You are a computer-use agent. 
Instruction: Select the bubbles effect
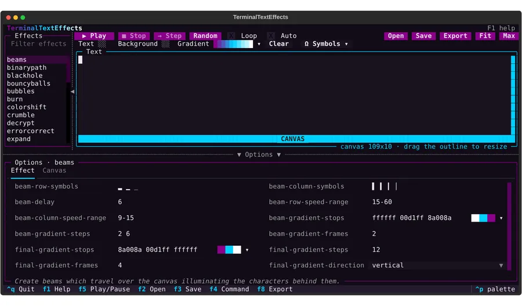pos(37,91)
